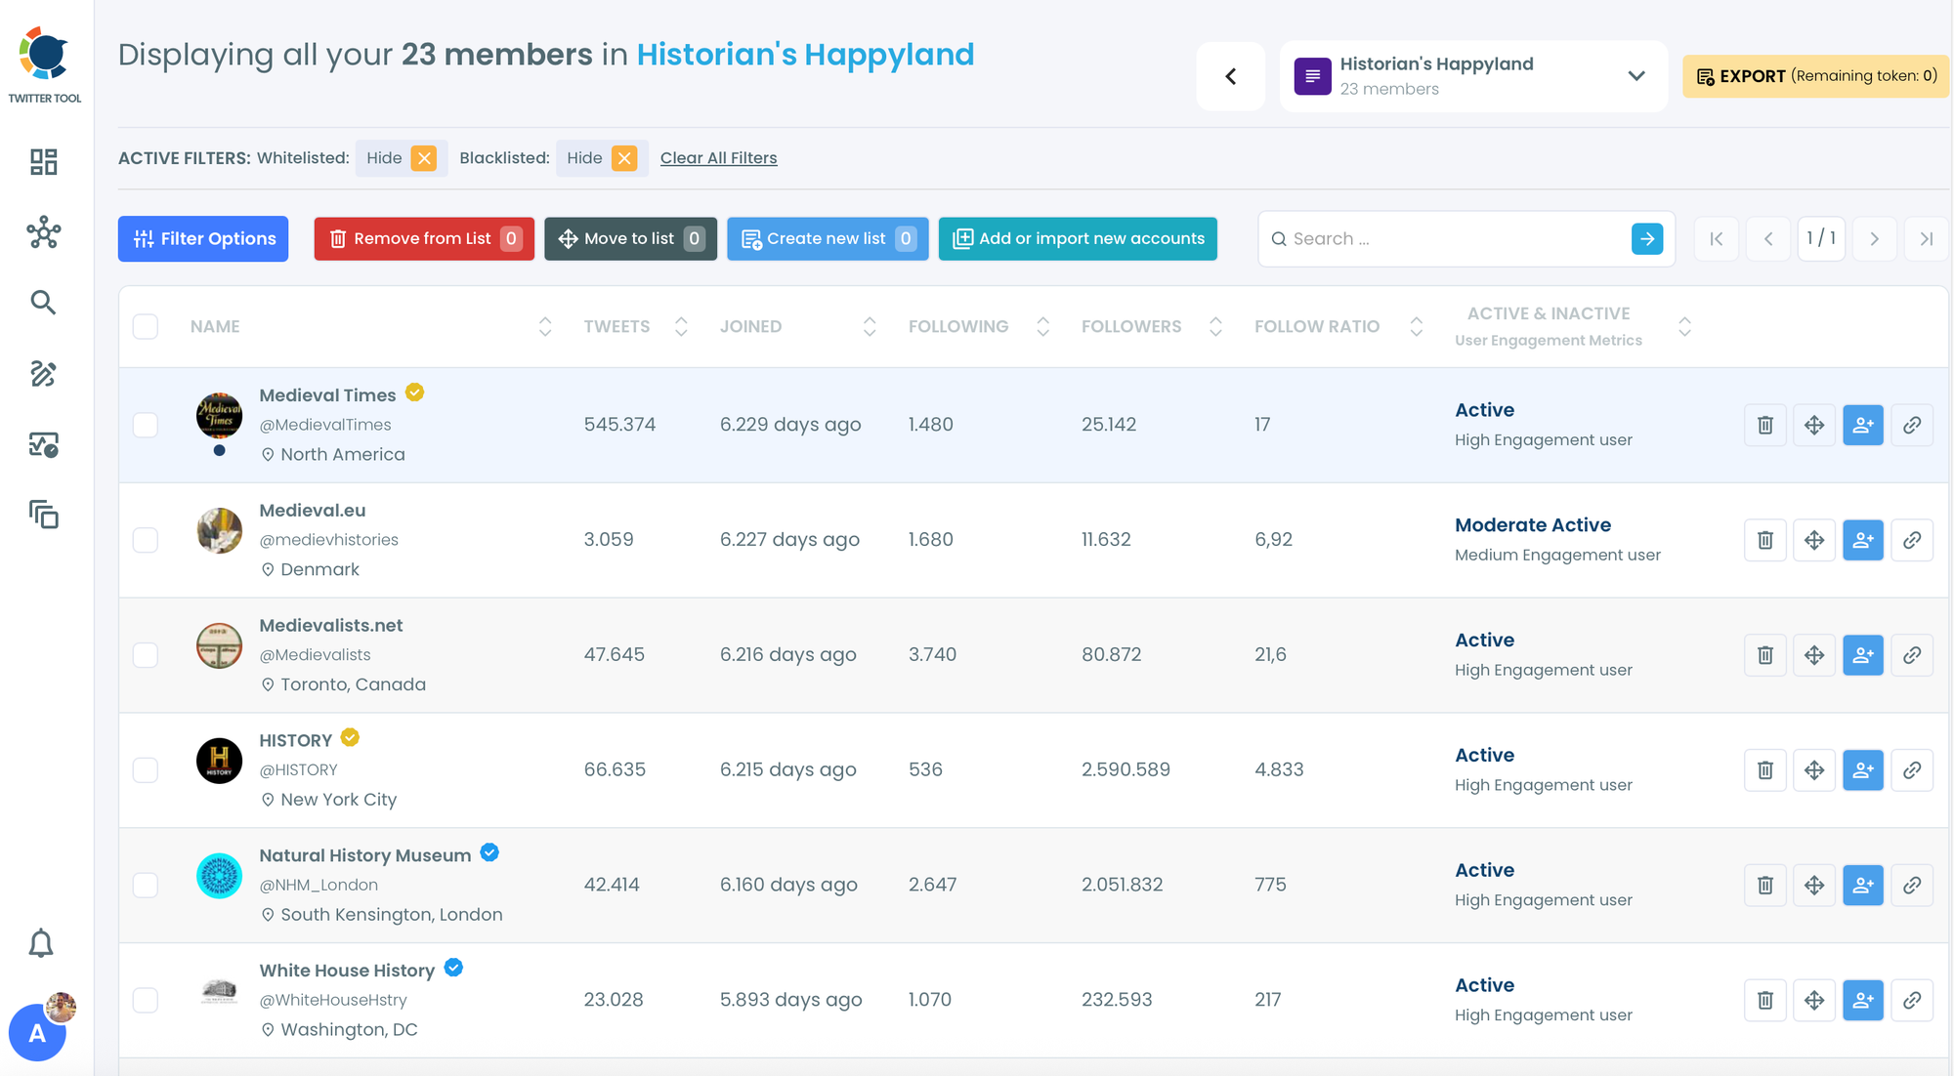The height and width of the screenshot is (1076, 1954).
Task: Open Filter Options
Action: pos(203,239)
